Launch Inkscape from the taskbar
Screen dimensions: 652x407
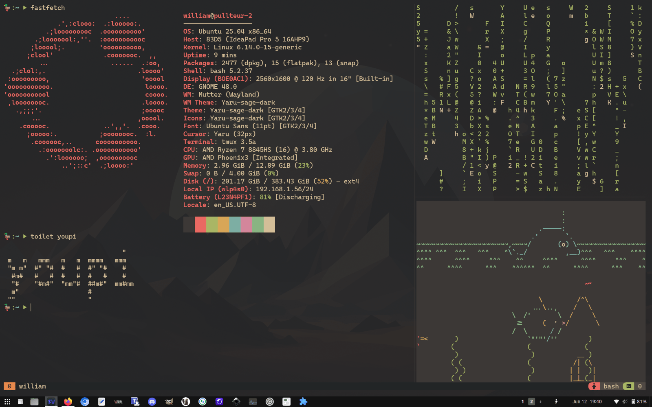[x=236, y=402]
